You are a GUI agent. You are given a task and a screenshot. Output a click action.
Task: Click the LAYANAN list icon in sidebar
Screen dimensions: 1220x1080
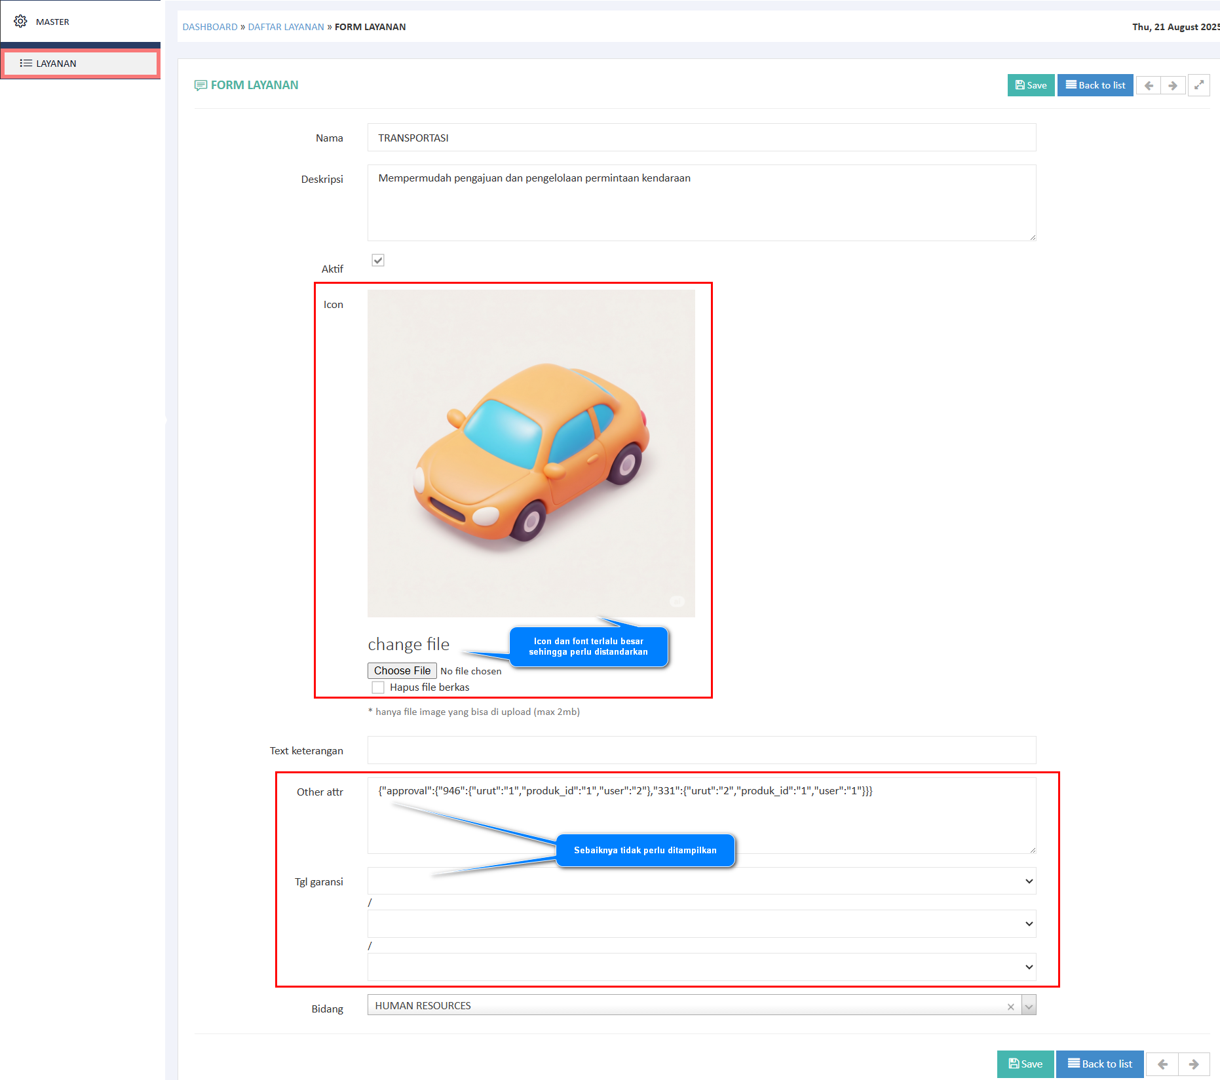pyautogui.click(x=26, y=64)
